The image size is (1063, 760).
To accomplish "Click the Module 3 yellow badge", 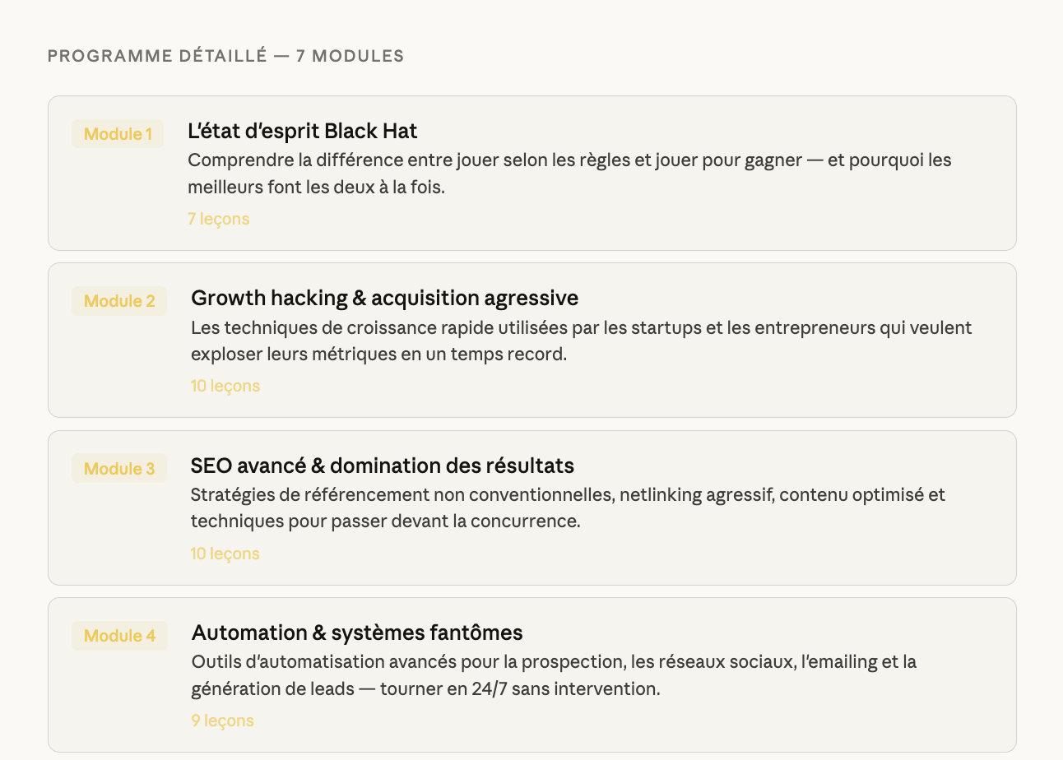I will point(119,469).
